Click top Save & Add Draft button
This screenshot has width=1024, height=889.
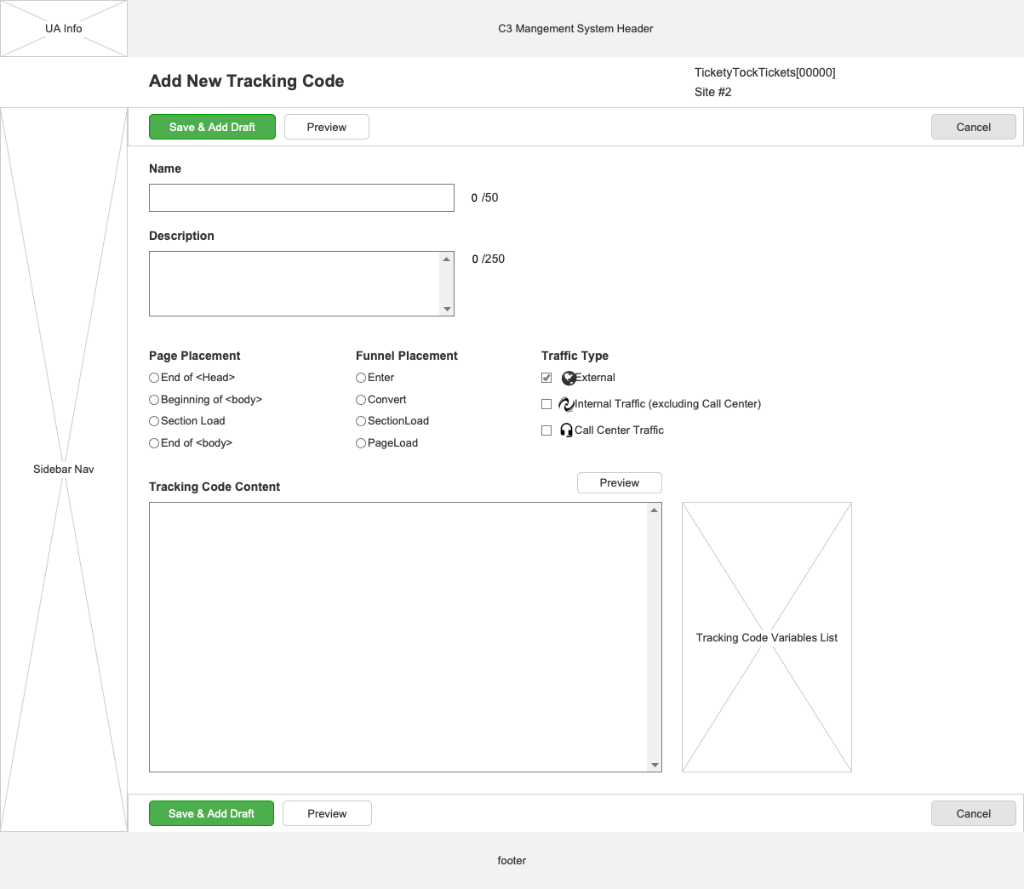[x=212, y=127]
